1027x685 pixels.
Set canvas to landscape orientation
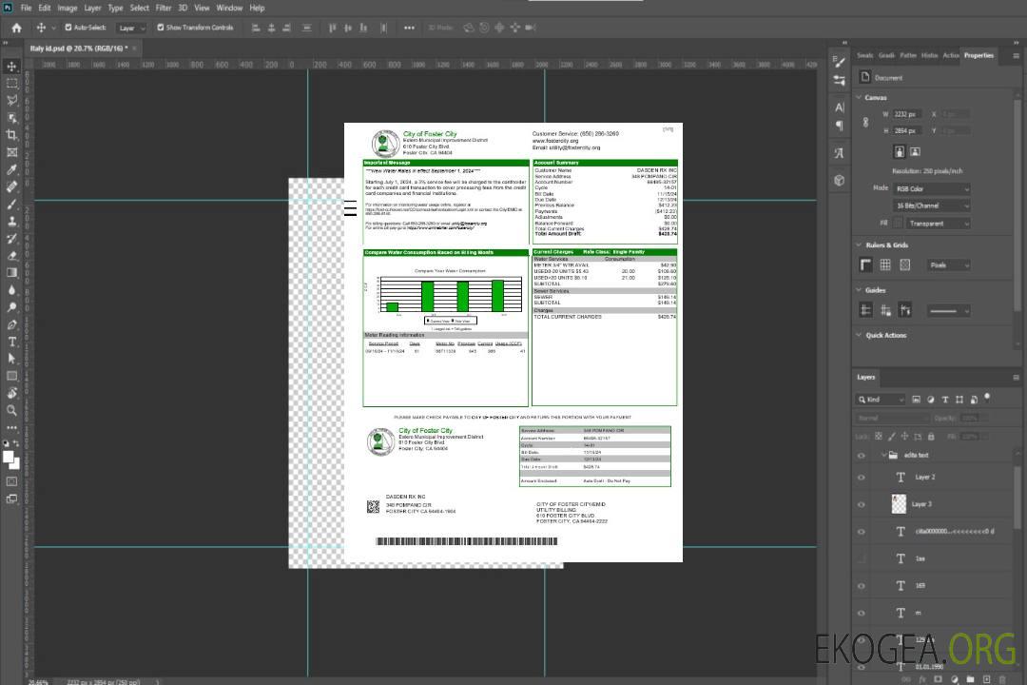tap(915, 151)
